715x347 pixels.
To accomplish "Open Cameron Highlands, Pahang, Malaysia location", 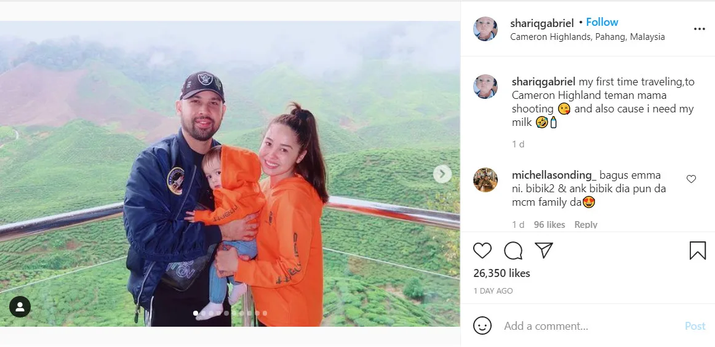I will pyautogui.click(x=587, y=37).
